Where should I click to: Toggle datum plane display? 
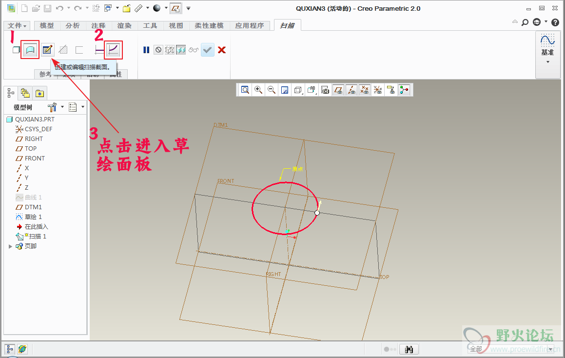tap(338, 90)
